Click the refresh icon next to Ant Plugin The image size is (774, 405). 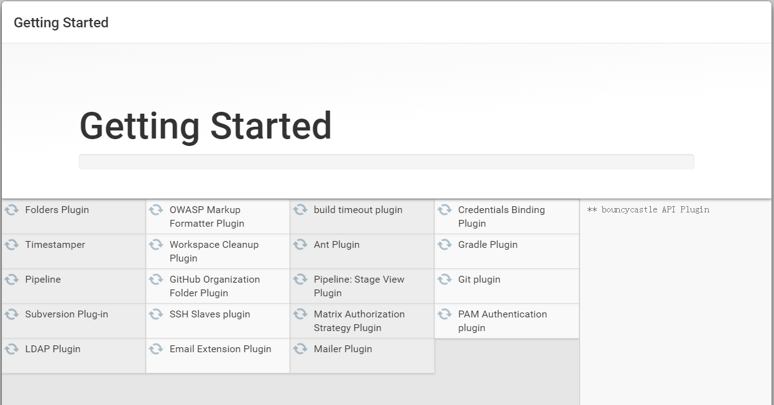pos(300,245)
